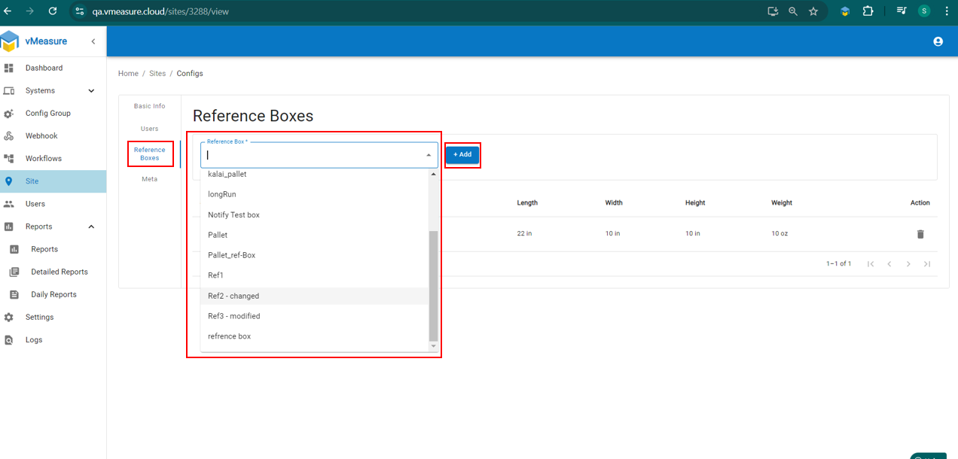
Task: Click the Systems icon in the sidebar
Action: pyautogui.click(x=9, y=90)
